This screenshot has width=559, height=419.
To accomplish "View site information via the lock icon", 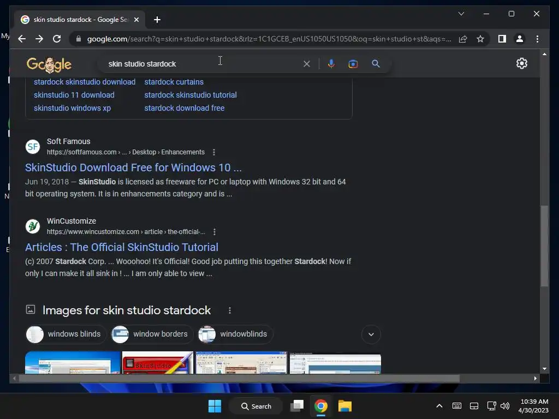I will pyautogui.click(x=79, y=39).
